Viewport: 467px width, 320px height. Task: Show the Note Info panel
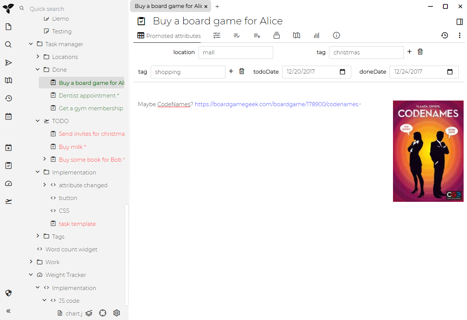tap(336, 35)
